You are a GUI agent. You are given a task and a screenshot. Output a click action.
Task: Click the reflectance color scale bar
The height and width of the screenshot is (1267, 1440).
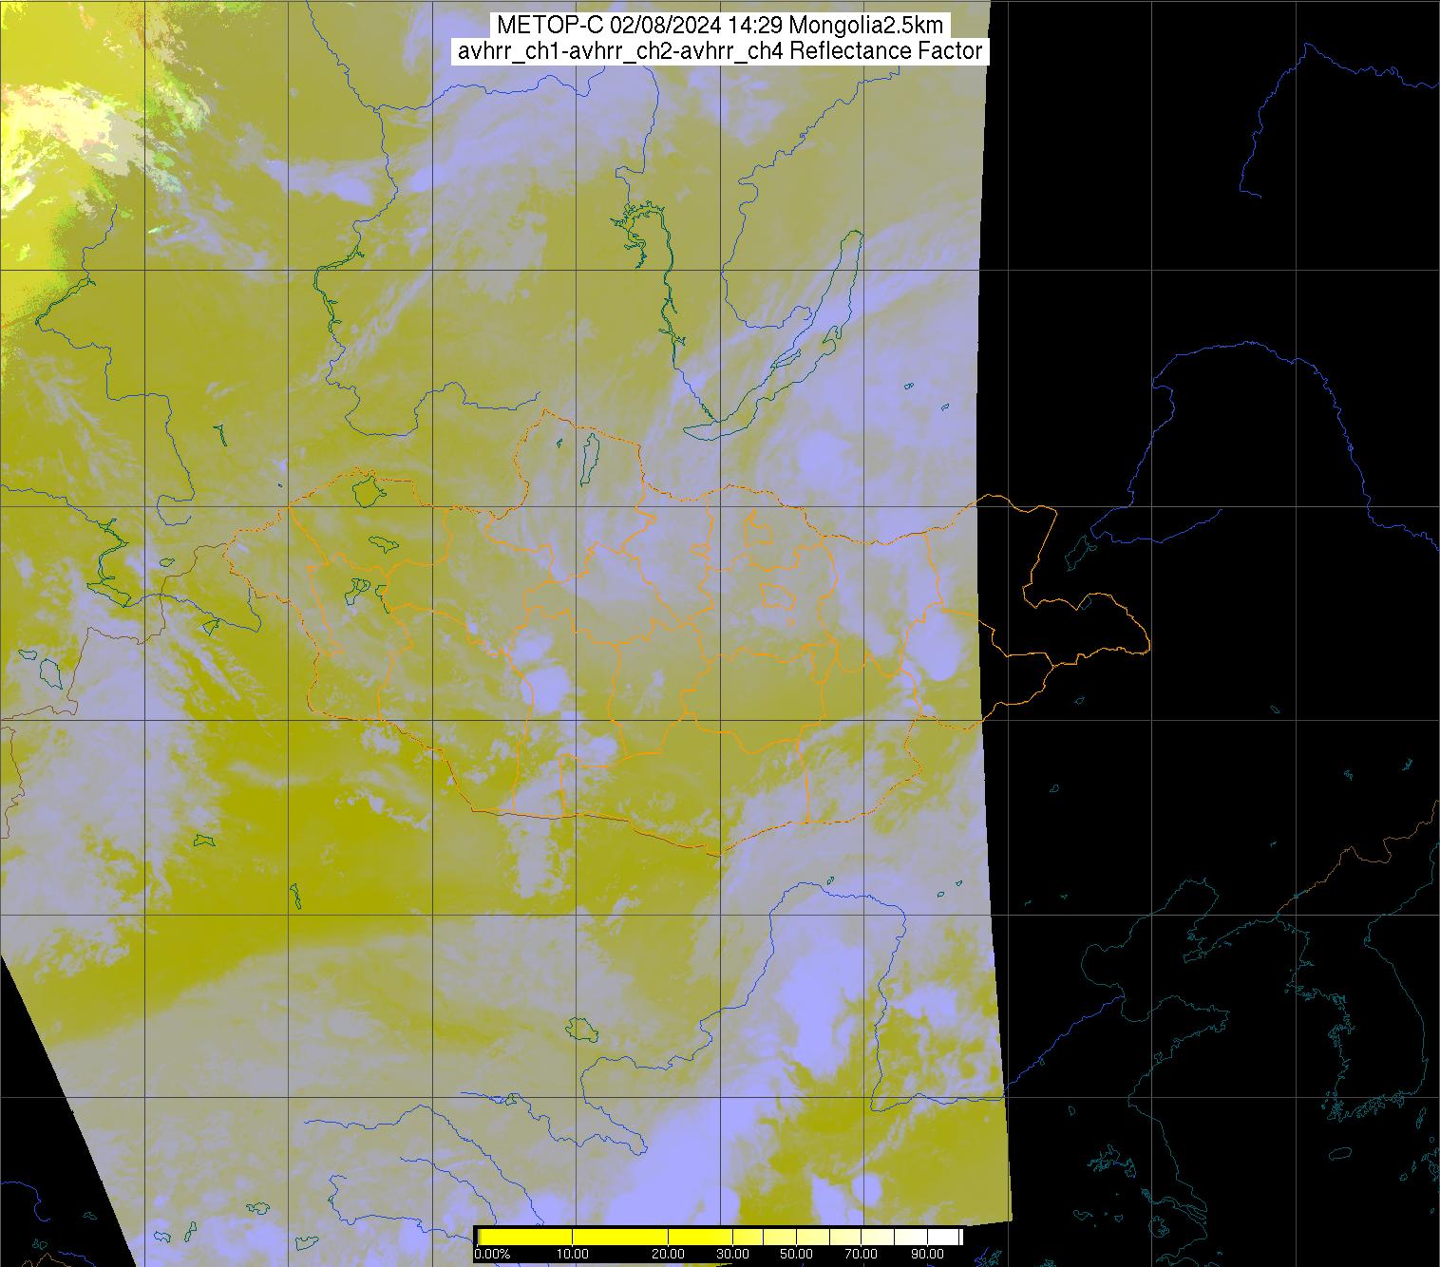[719, 1237]
